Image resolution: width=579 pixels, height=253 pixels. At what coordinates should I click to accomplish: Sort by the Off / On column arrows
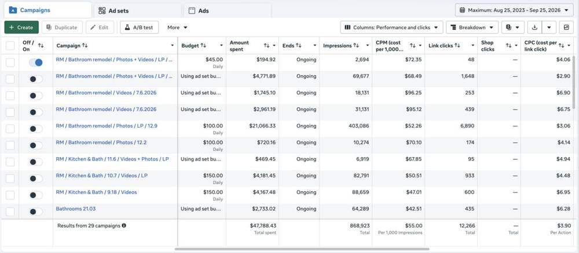(x=41, y=45)
